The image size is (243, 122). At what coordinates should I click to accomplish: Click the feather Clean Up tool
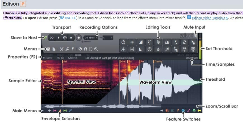(x=167, y=49)
